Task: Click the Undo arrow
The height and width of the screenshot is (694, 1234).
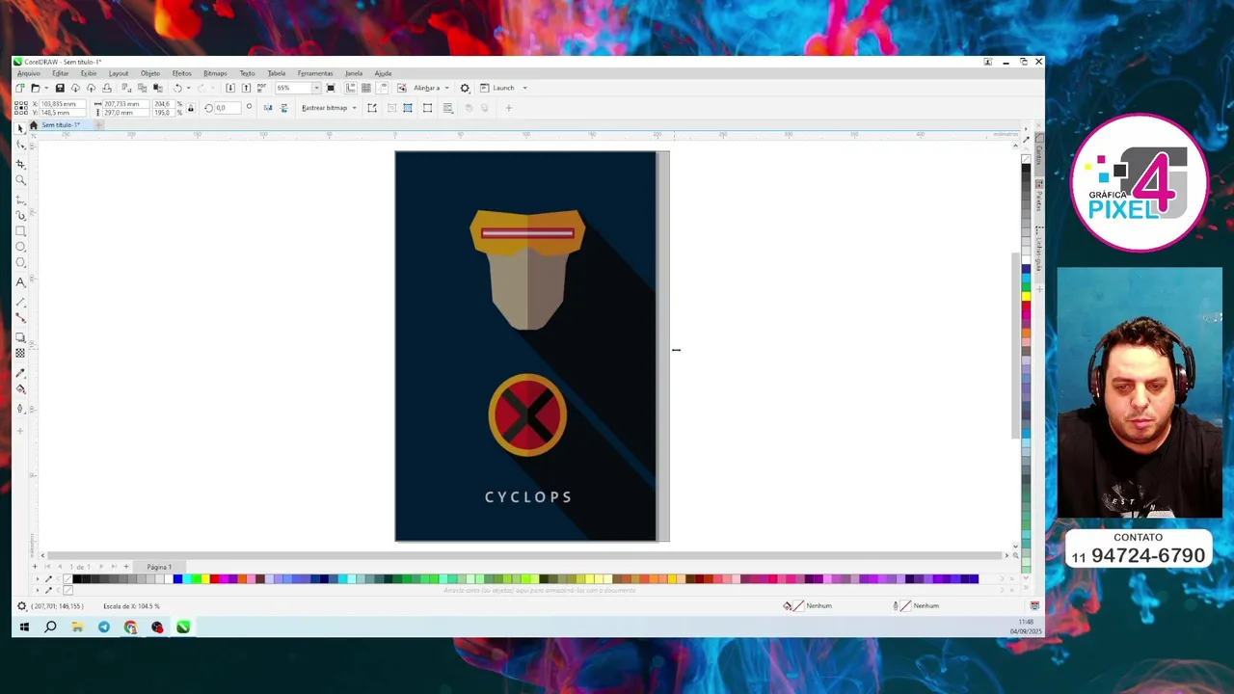Action: [177, 88]
